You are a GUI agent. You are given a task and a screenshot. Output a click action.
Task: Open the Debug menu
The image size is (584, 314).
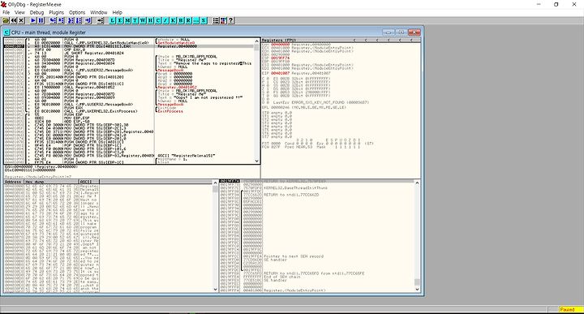[36, 12]
